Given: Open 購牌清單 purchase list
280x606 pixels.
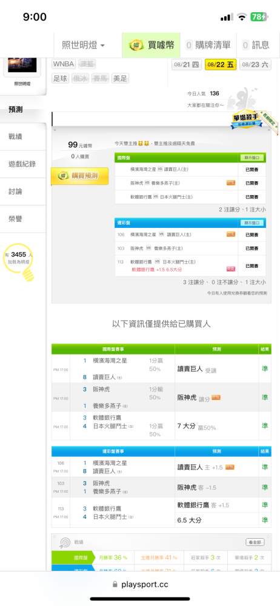Looking at the screenshot, I should [x=208, y=45].
